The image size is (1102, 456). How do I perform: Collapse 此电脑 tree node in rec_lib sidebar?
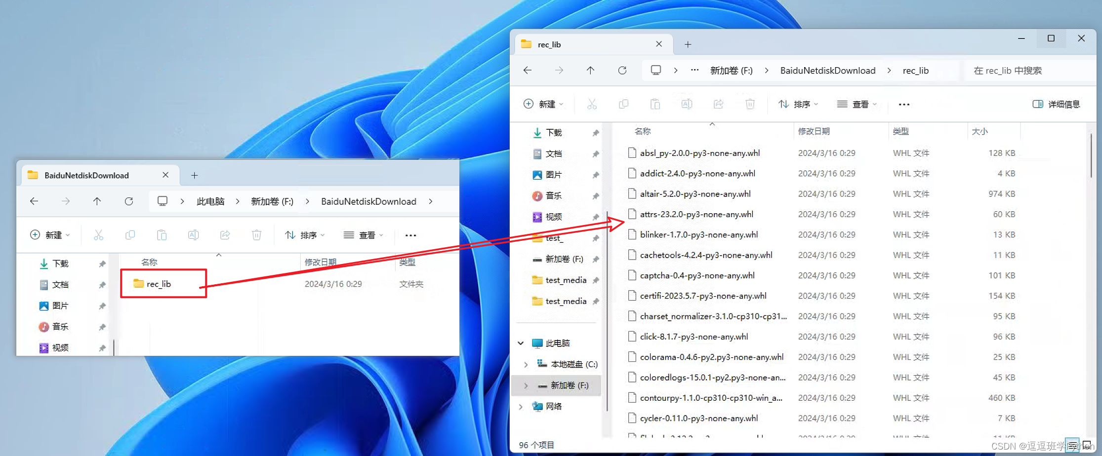tap(521, 343)
